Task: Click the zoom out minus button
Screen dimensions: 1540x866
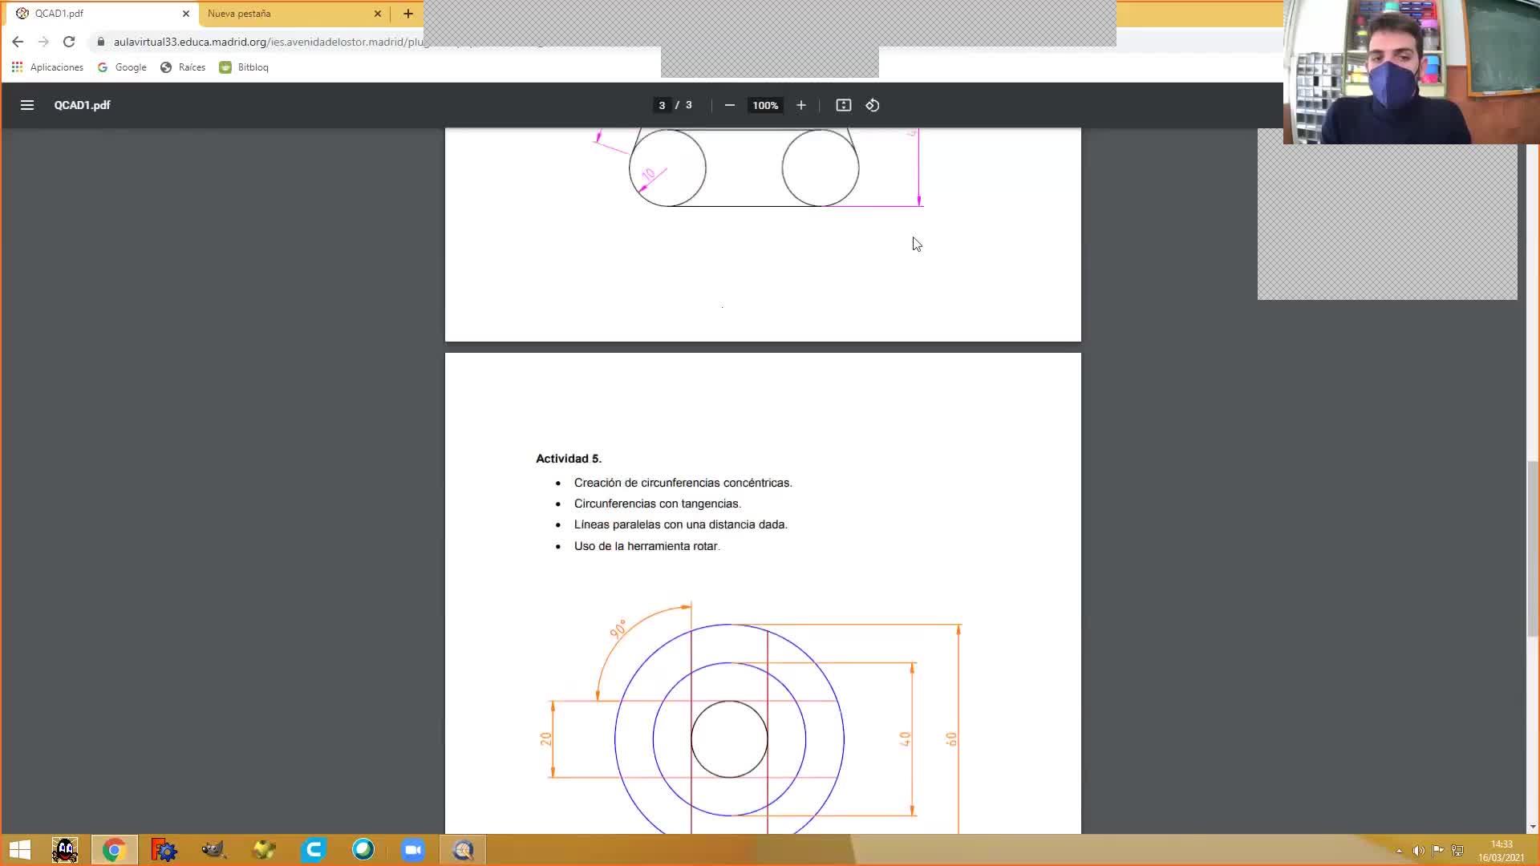Action: pyautogui.click(x=729, y=105)
